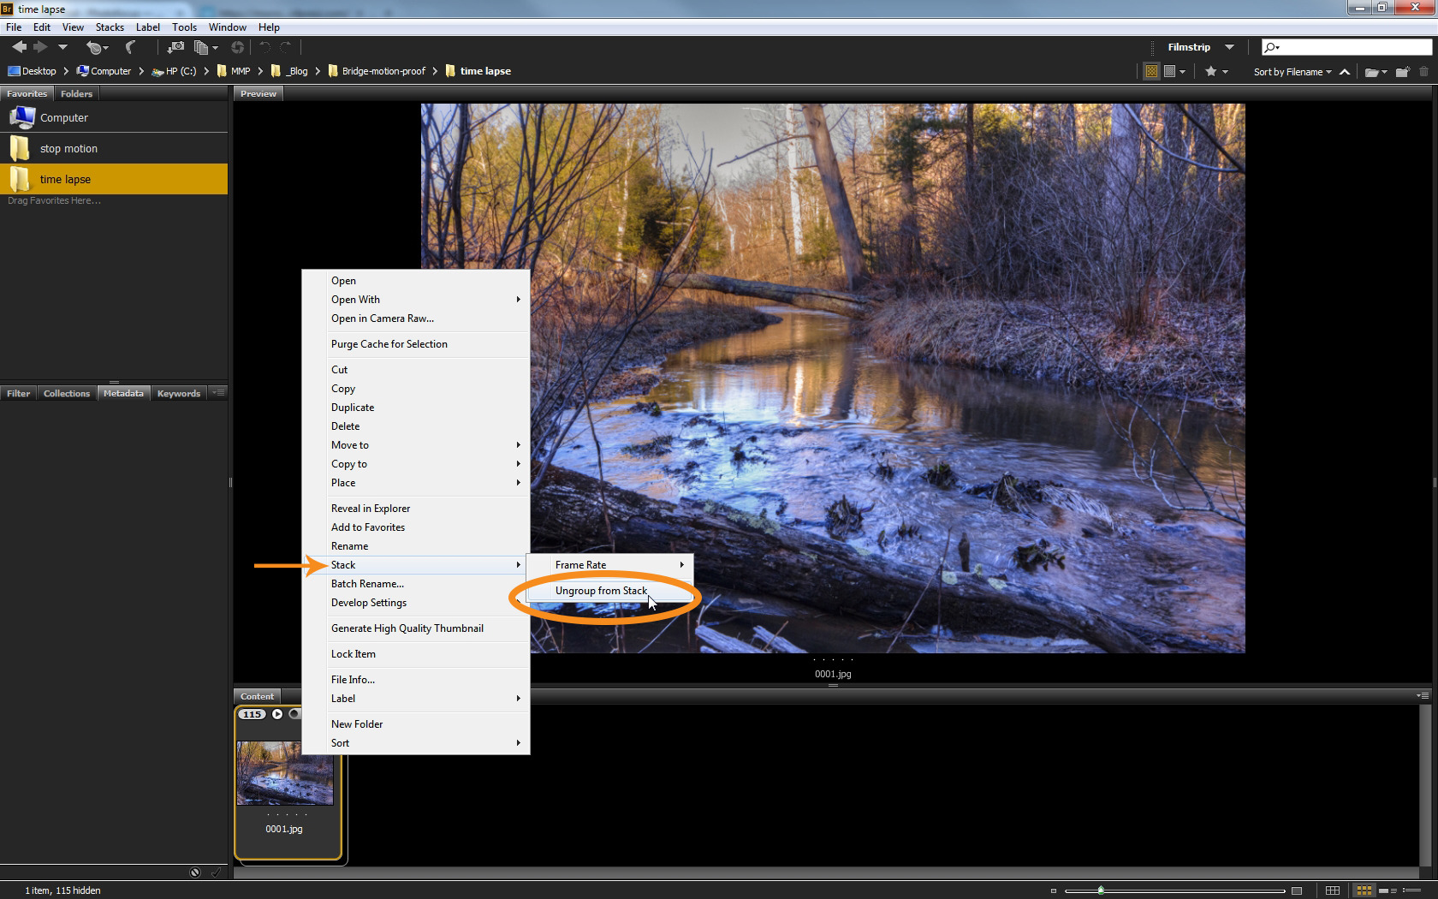Switch to the Keywords tab

(178, 394)
